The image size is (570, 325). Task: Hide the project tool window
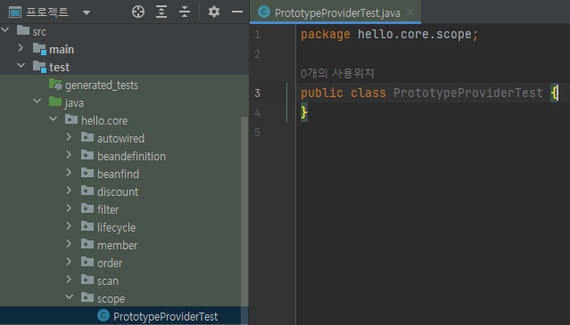pyautogui.click(x=237, y=12)
